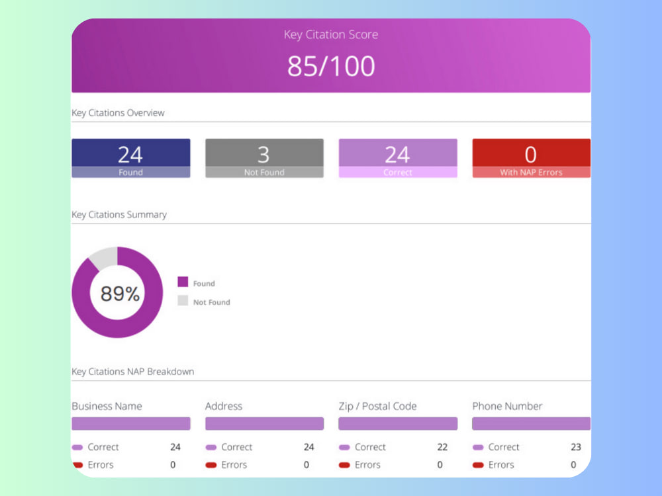The height and width of the screenshot is (496, 662).
Task: Click the Business Name column label
Action: pos(107,406)
